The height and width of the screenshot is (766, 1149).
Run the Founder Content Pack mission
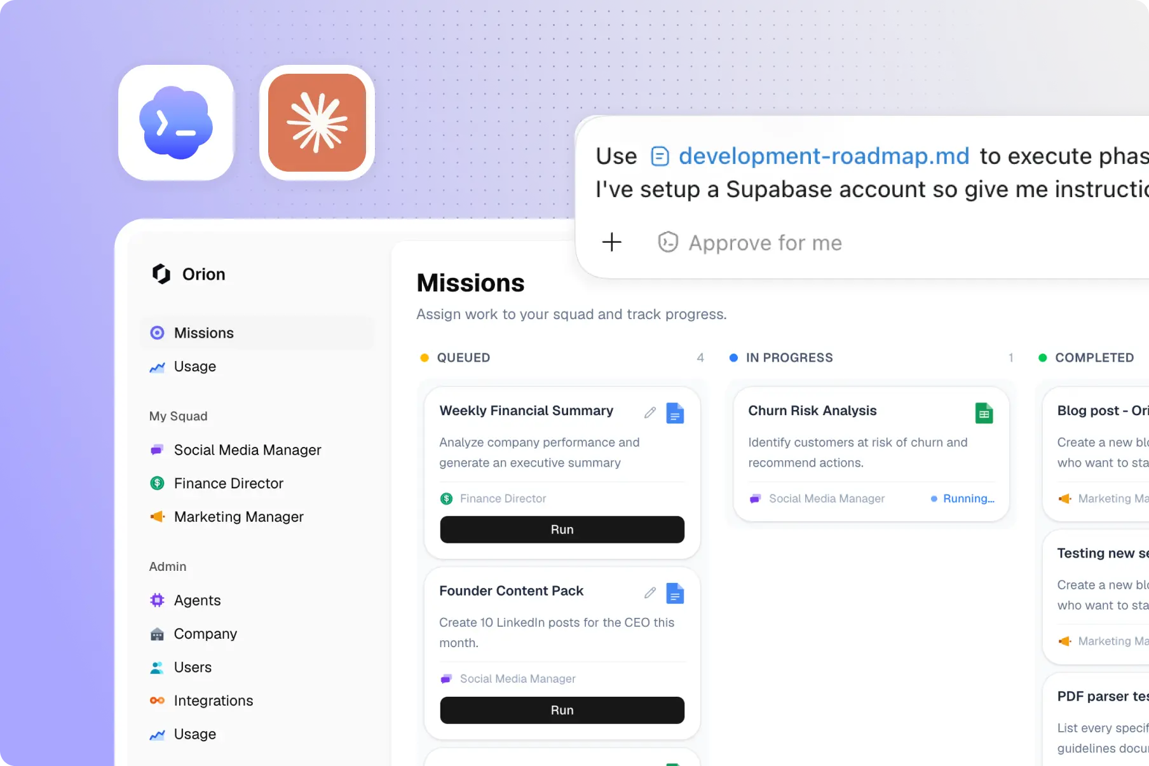562,710
